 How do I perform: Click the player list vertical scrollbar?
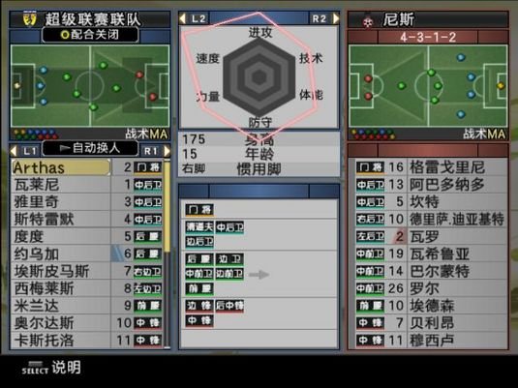(168, 254)
